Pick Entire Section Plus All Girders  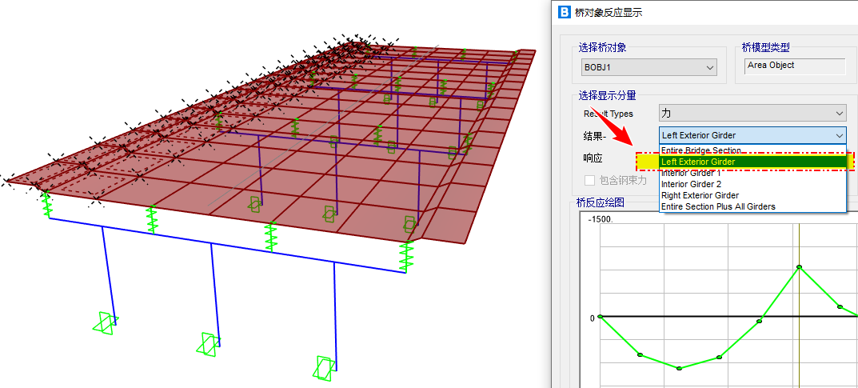point(718,206)
